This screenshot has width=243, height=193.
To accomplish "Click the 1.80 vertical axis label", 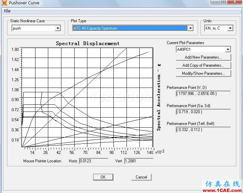I will click(15, 49).
